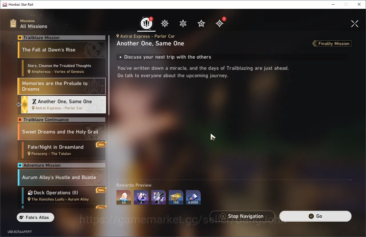Viewport: 366px width, 237px height.
Task: View Stellar Jade reward of 40
Action: tap(124, 197)
